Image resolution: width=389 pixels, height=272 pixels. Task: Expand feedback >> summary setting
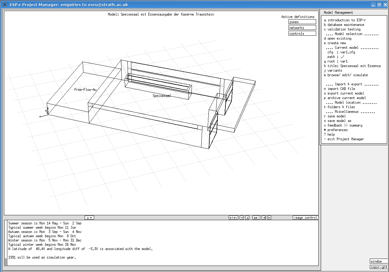(343, 125)
